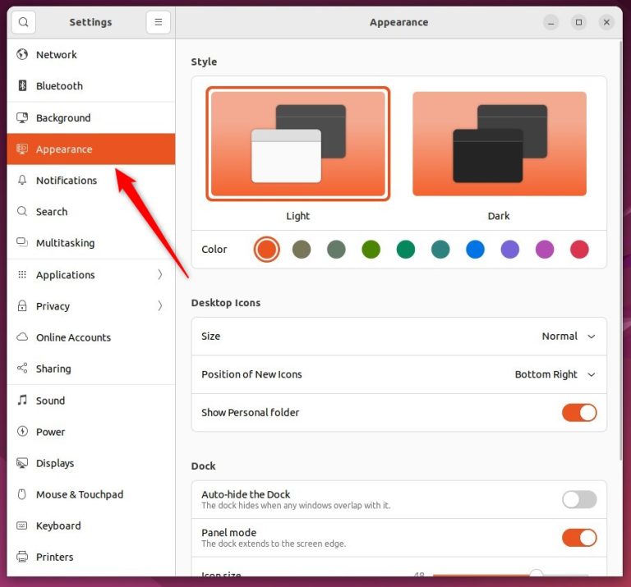
Task: Pick the blue accent color swatch
Action: 475,250
